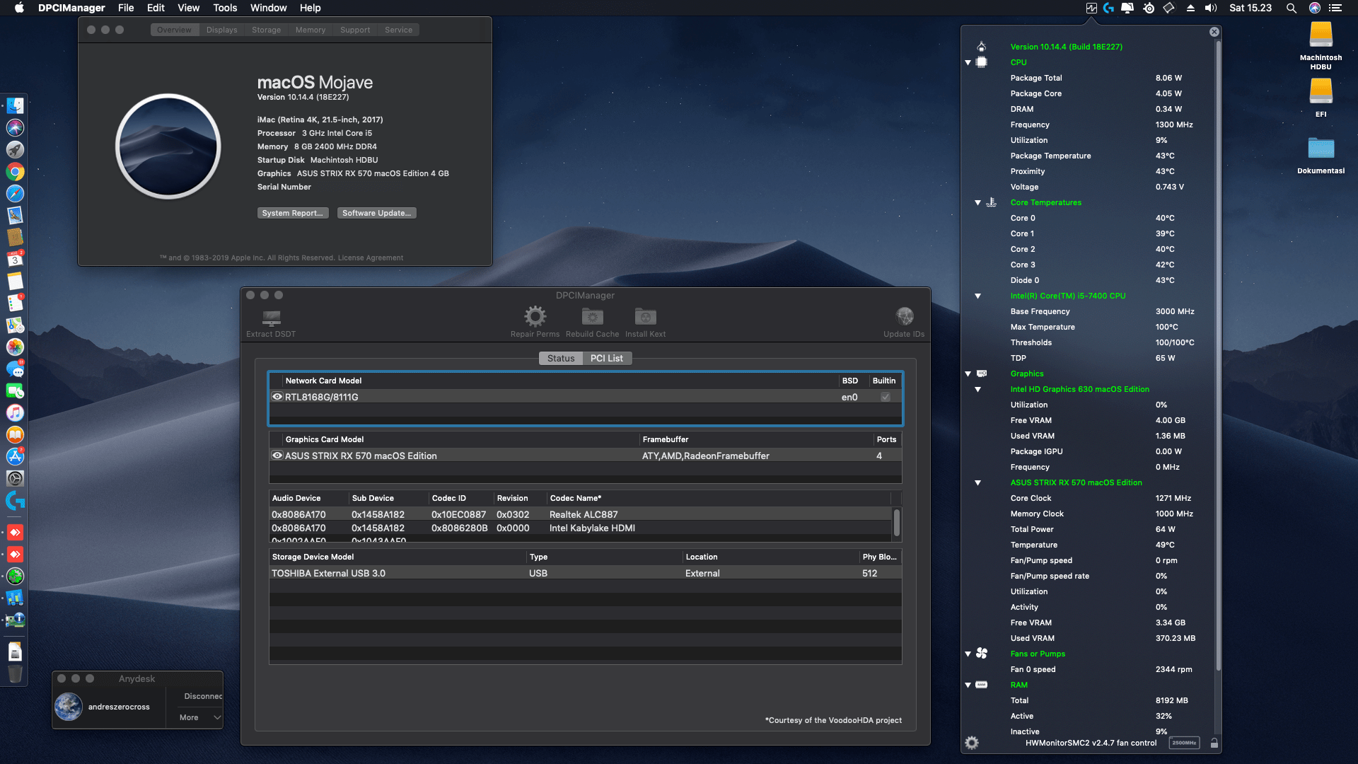This screenshot has width=1358, height=764.
Task: Click the Update IDs globe icon
Action: point(904,316)
